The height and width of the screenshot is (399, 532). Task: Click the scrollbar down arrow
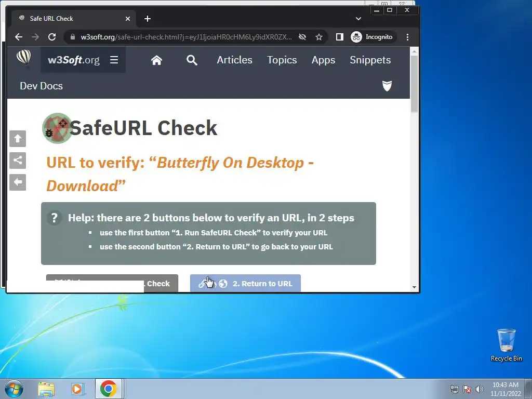[x=414, y=287]
